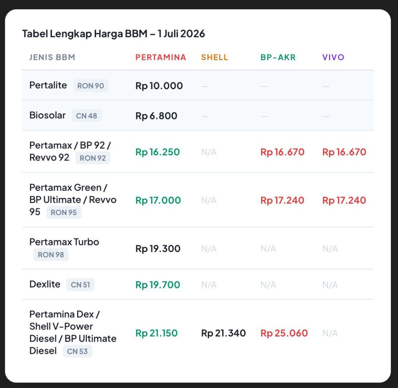Click the RON 95 badge
398x388 pixels.
[x=64, y=212]
